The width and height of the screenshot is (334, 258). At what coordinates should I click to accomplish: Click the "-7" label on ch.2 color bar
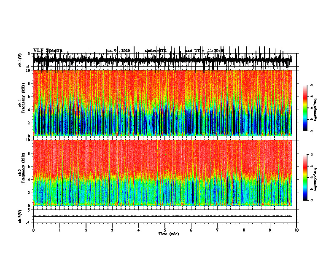311,200
